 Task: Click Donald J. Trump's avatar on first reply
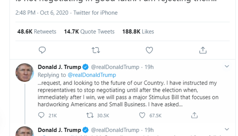(24, 72)
